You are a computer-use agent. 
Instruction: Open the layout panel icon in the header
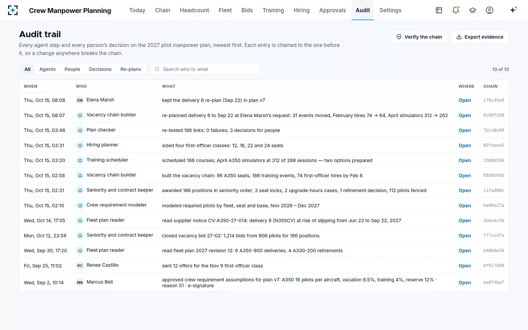[x=439, y=10]
